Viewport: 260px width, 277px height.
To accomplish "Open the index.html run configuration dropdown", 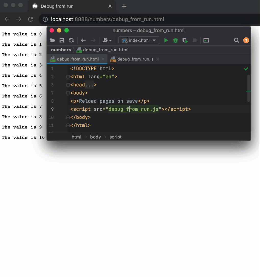I will tap(139, 40).
